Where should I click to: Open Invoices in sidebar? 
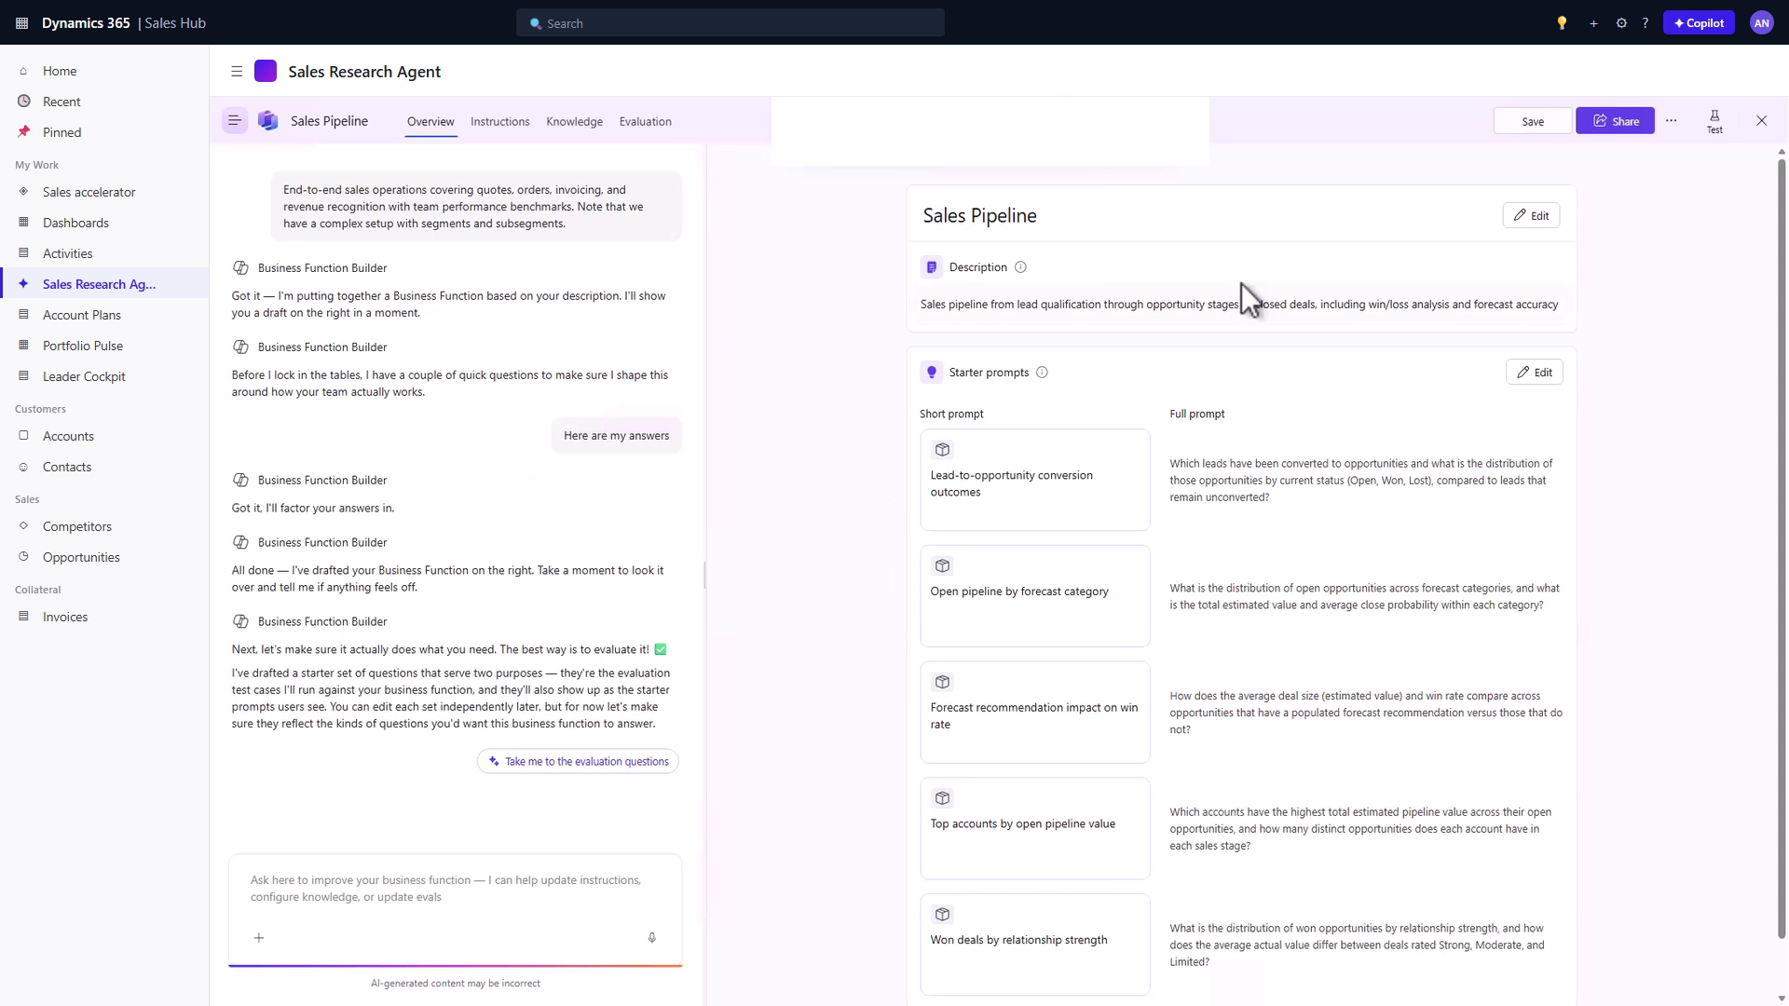[104, 617]
